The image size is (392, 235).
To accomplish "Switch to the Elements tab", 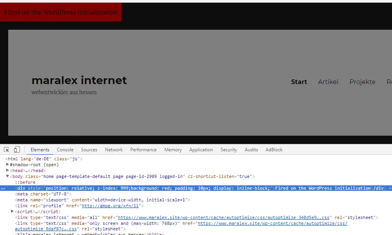I will point(40,149).
